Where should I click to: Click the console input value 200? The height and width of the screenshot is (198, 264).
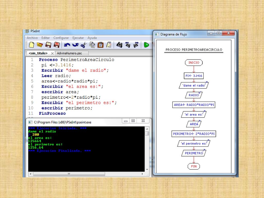pos(36,135)
